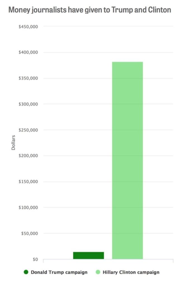Select the $0 axis label
The height and width of the screenshot is (286, 181).
pos(35,259)
